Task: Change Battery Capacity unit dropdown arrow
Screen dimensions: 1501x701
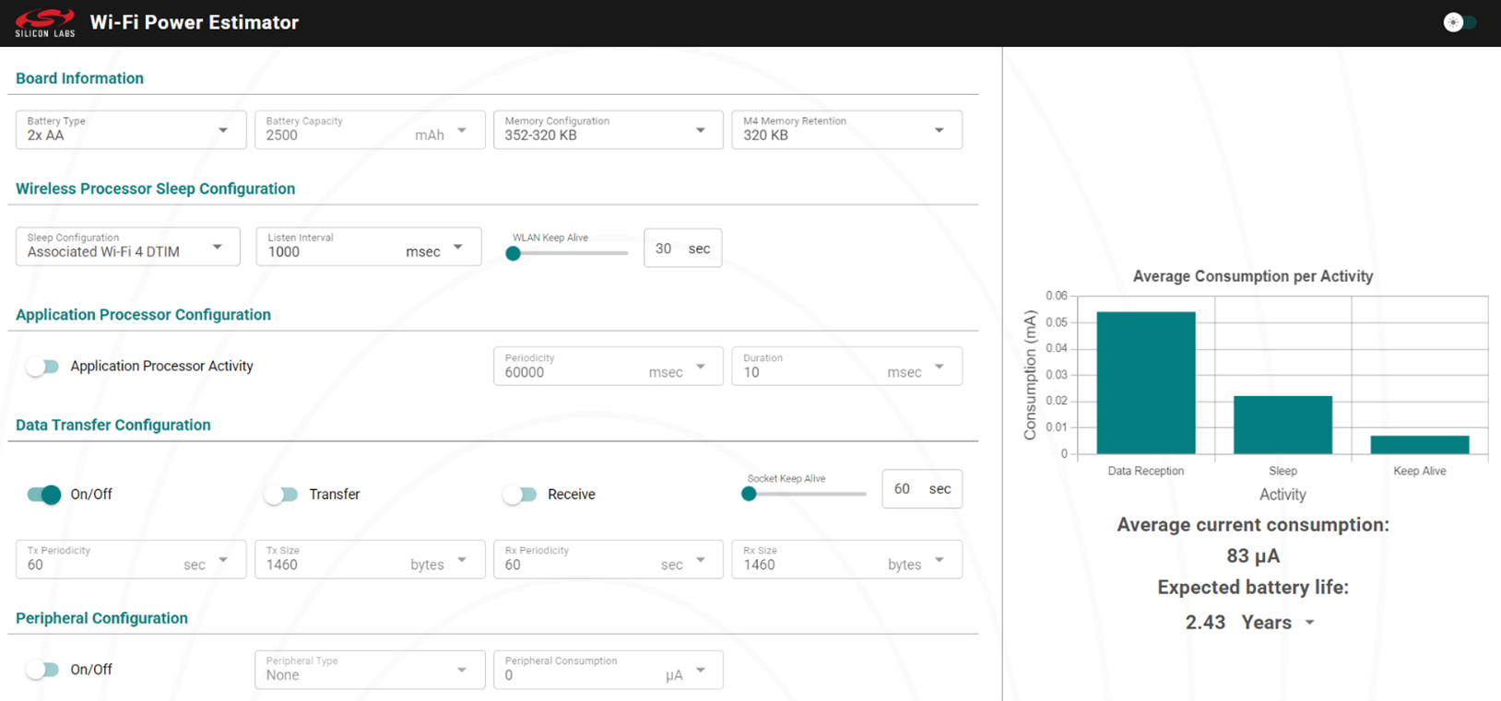Action: (x=462, y=131)
